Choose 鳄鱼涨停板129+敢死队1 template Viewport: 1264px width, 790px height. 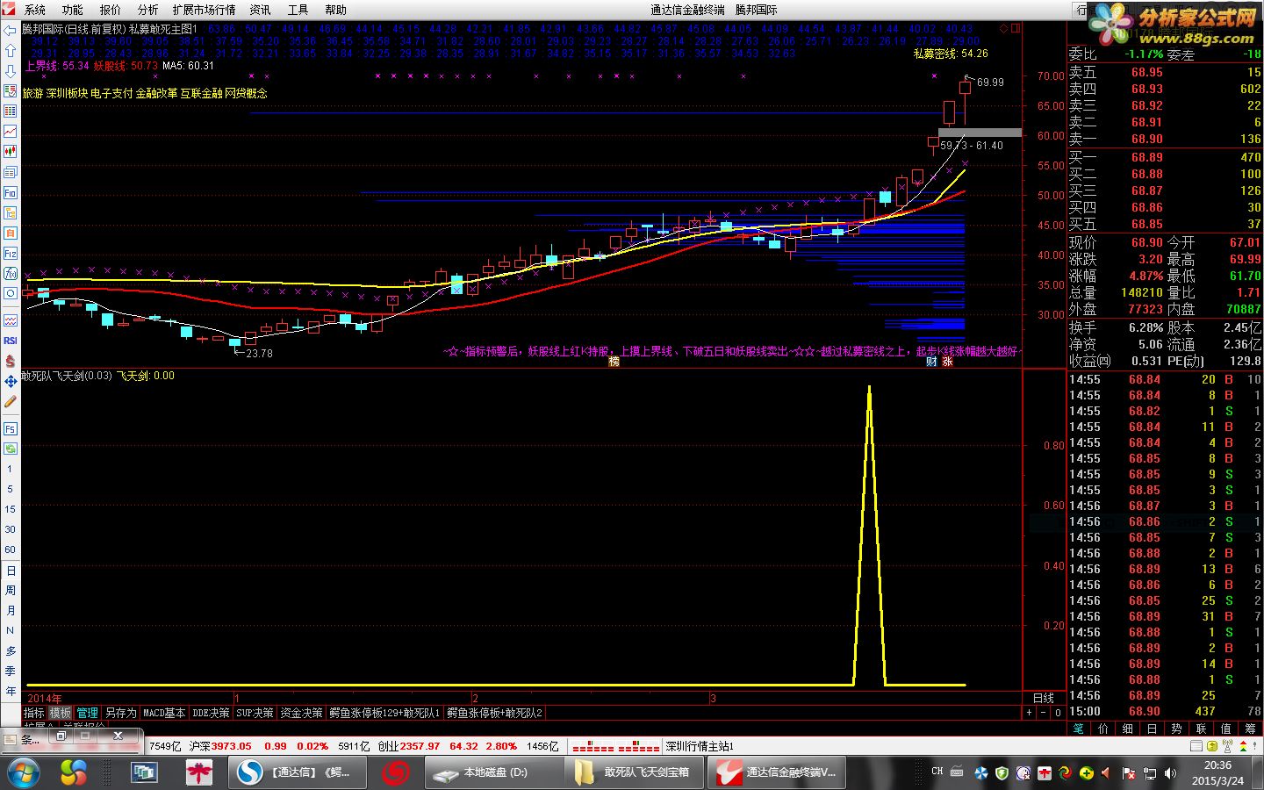(x=384, y=713)
